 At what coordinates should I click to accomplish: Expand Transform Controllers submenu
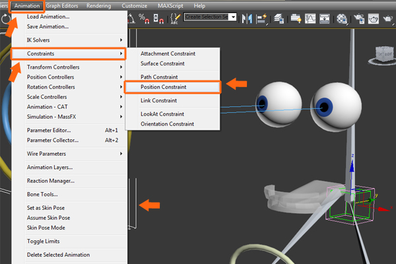tap(69, 67)
